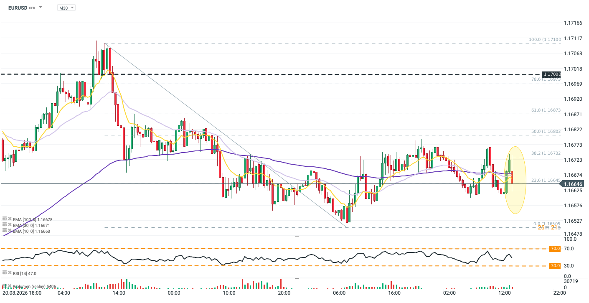Click the candle countdown timer 25m 21s
Screen dimensions: 589x303
548,228
